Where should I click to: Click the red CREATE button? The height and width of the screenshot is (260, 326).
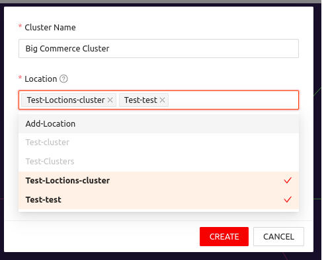[224, 237]
